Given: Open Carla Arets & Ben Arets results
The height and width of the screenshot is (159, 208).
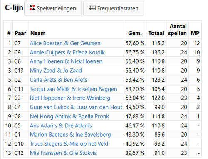Looking at the screenshot, I should point(59,80).
